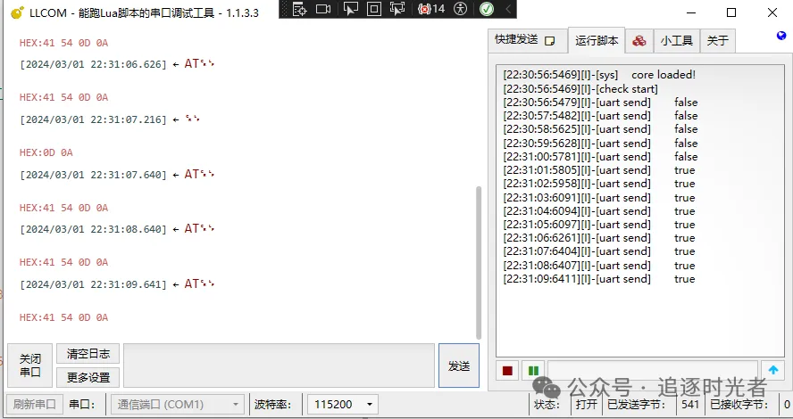The height and width of the screenshot is (419, 793).
Task: Click the camera recording debug toolbar icon
Action: coord(323,9)
